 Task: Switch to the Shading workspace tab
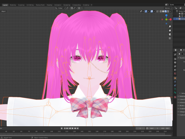(x=49, y=5)
